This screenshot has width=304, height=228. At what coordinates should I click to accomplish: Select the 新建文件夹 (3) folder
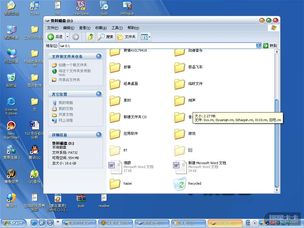[128, 117]
